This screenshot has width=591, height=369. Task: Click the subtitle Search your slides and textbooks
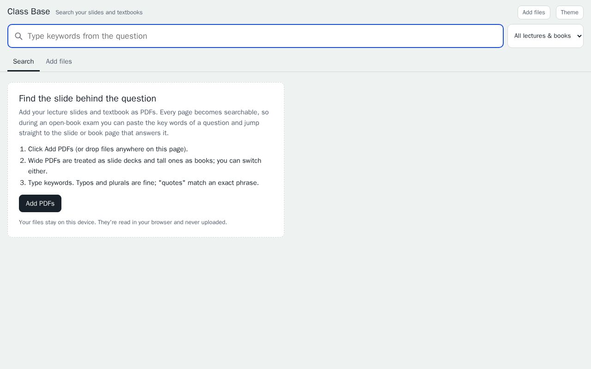point(99,12)
